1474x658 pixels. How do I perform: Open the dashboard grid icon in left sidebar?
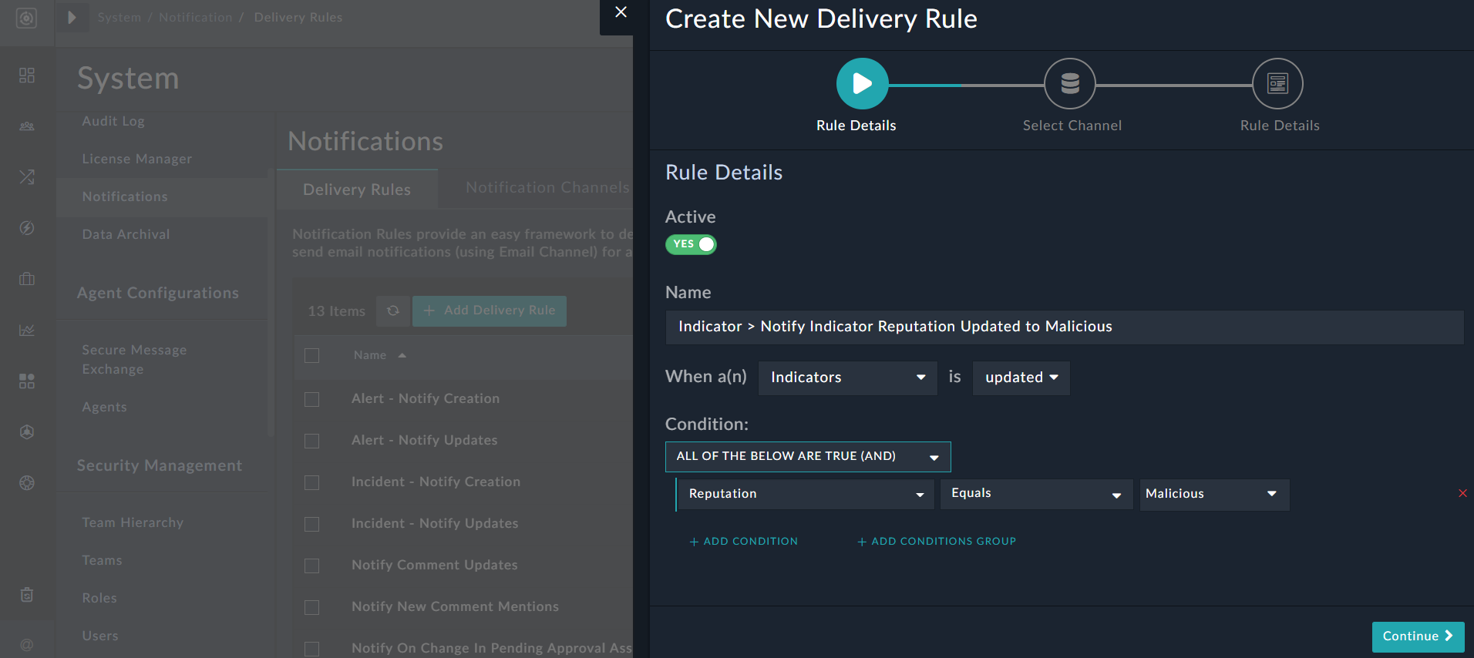[27, 75]
